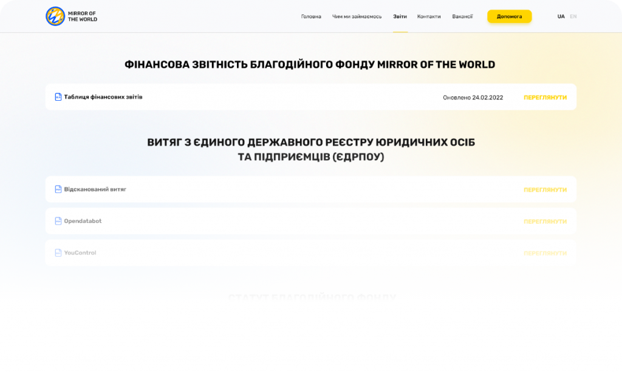Open the Вакансії page
The height and width of the screenshot is (372, 622).
pyautogui.click(x=462, y=16)
